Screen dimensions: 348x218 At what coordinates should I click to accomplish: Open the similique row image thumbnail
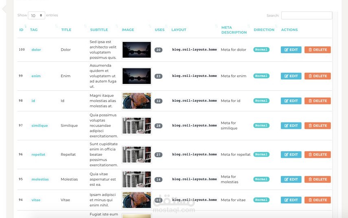point(136,126)
